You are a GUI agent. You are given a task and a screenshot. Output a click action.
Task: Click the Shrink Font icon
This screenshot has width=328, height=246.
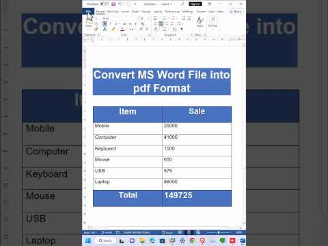click(x=147, y=29)
